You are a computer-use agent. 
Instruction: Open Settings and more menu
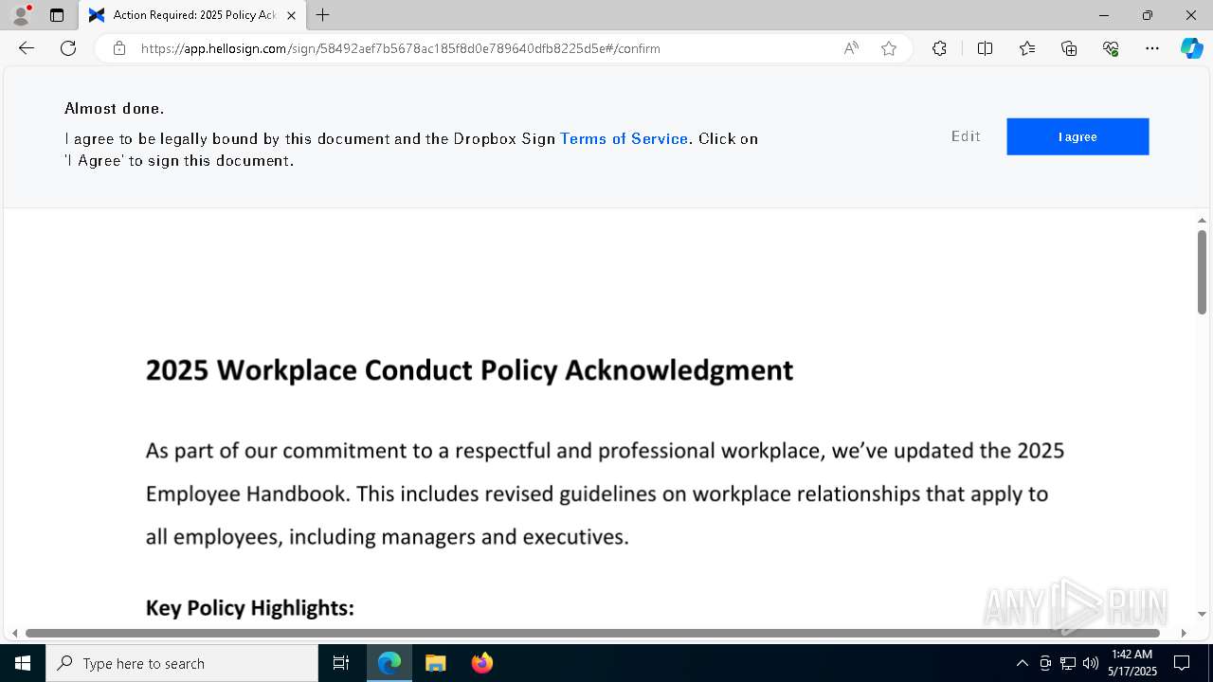1152,48
